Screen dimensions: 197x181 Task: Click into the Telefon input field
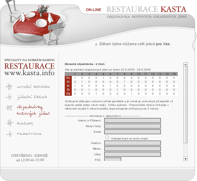coord(133,143)
